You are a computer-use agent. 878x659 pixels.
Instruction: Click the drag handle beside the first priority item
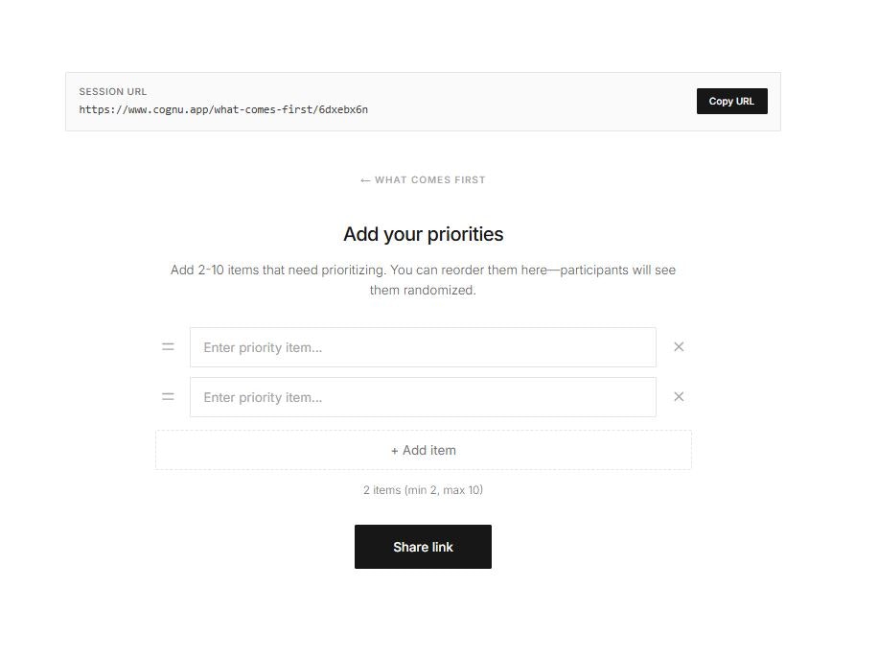point(168,346)
